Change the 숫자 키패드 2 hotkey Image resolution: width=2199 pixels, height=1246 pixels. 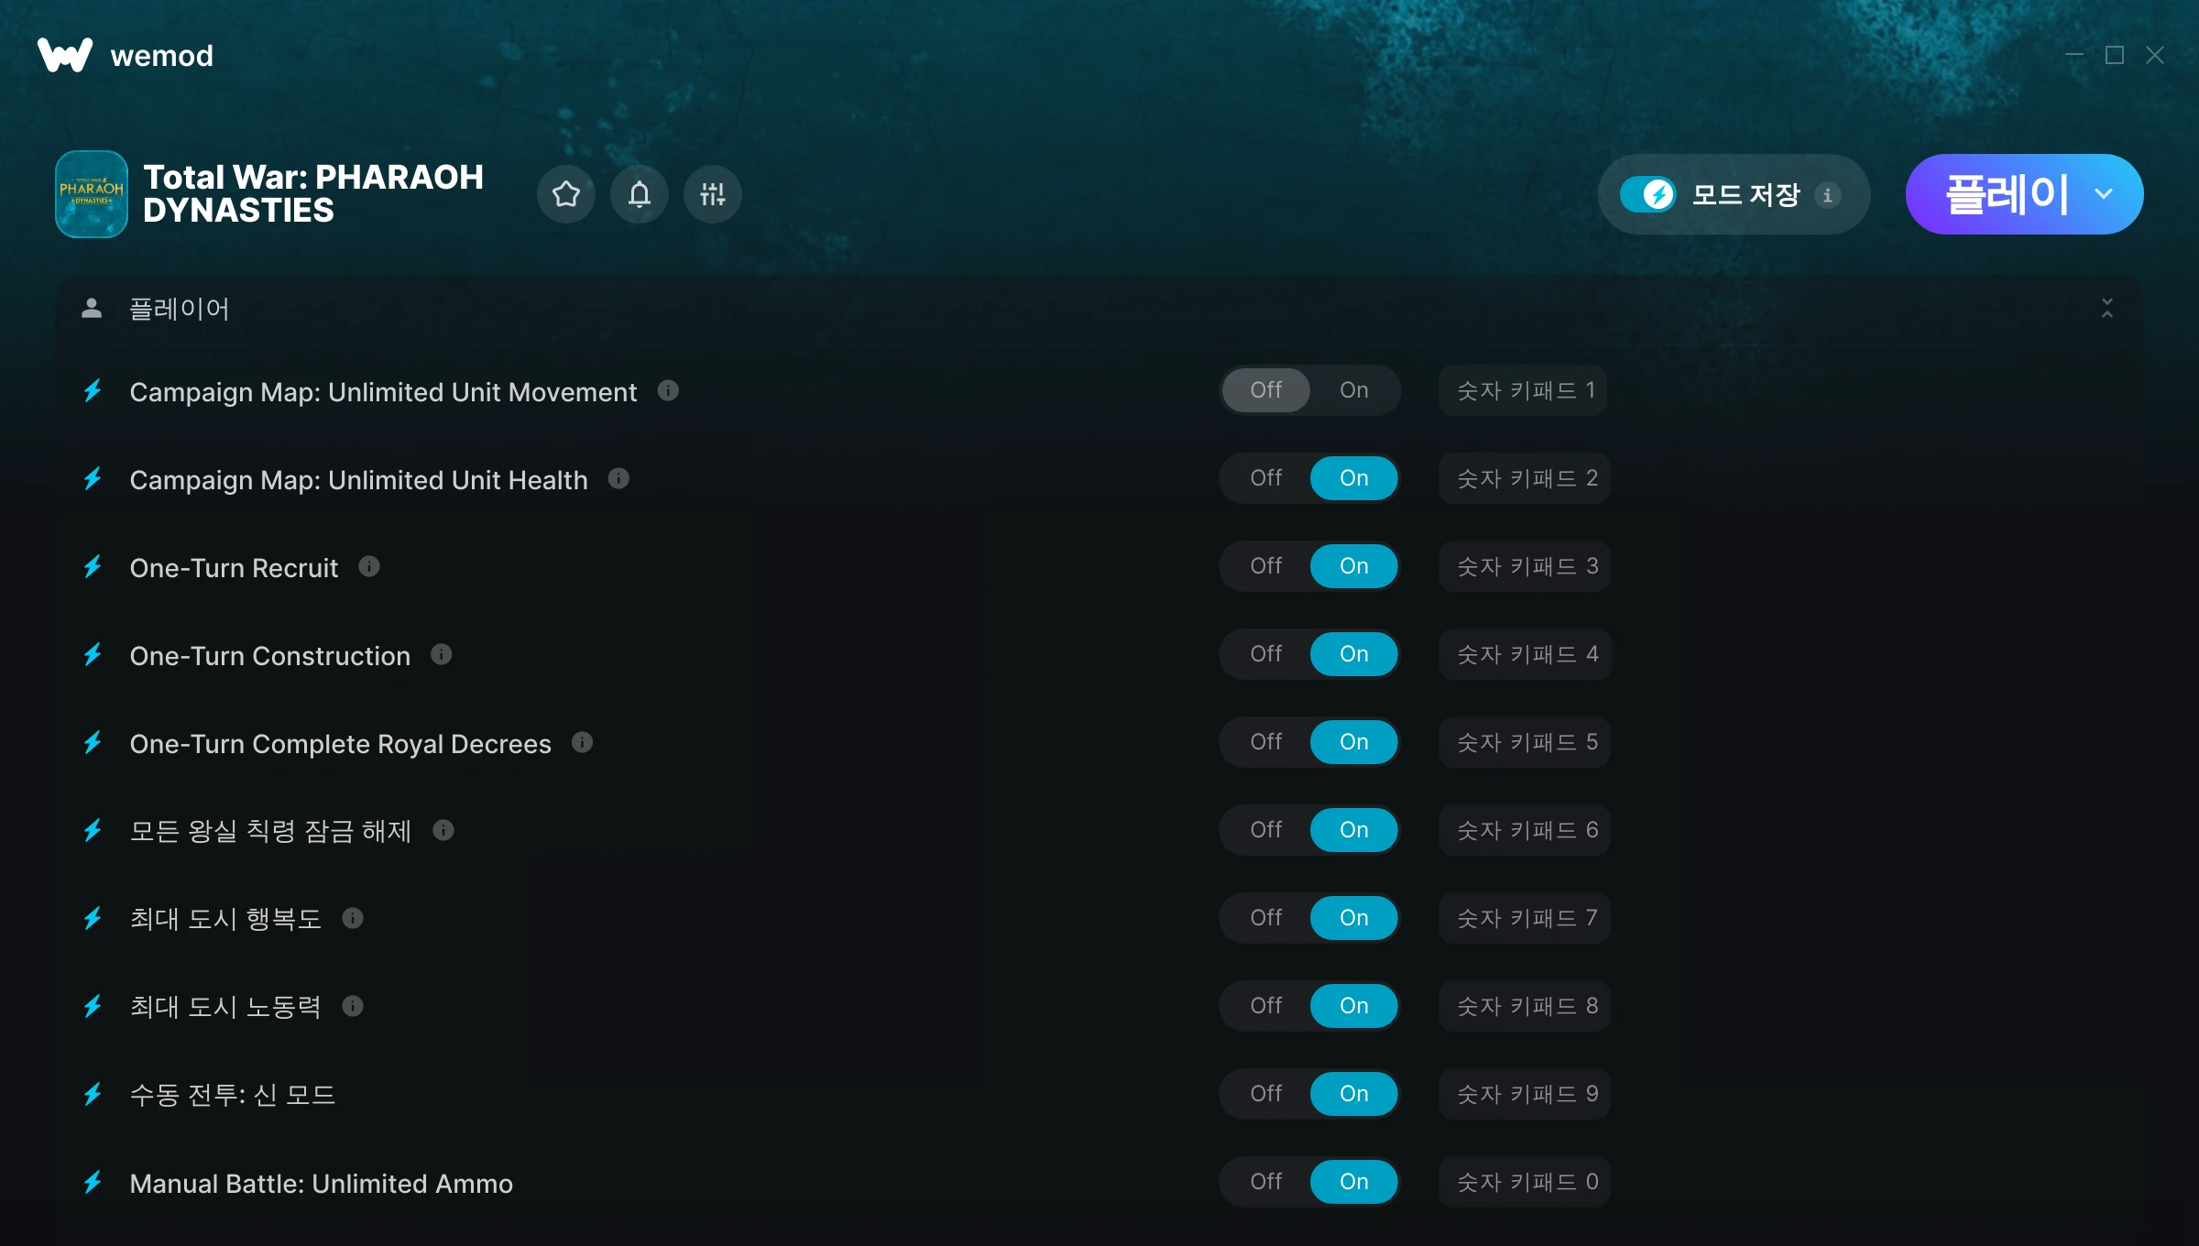click(x=1525, y=478)
